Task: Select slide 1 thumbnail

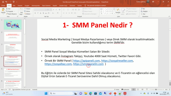Action: (x=13, y=25)
